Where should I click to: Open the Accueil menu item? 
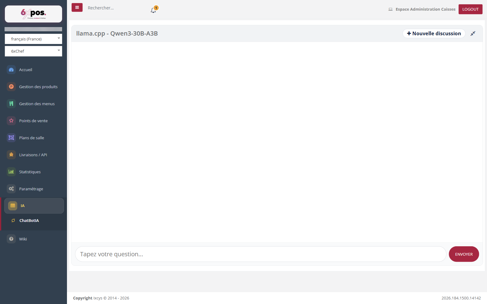[33, 70]
